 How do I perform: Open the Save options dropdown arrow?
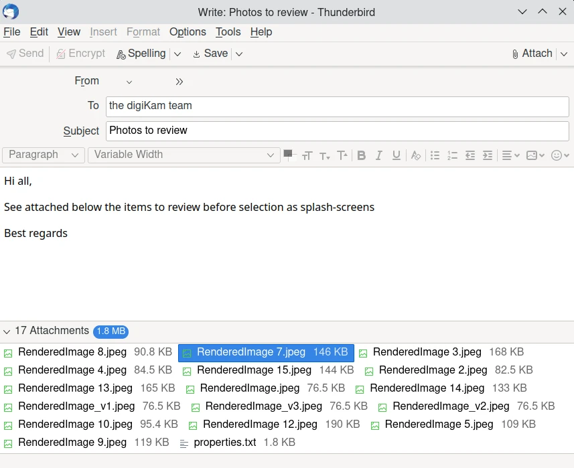(x=239, y=54)
